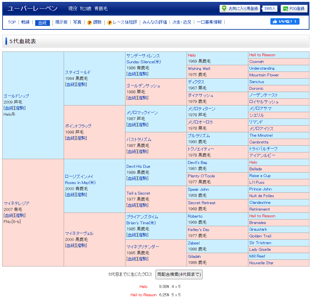The image size is (312, 301).
Task: Open the Nouvelle Star link
Action: tap(261, 263)
